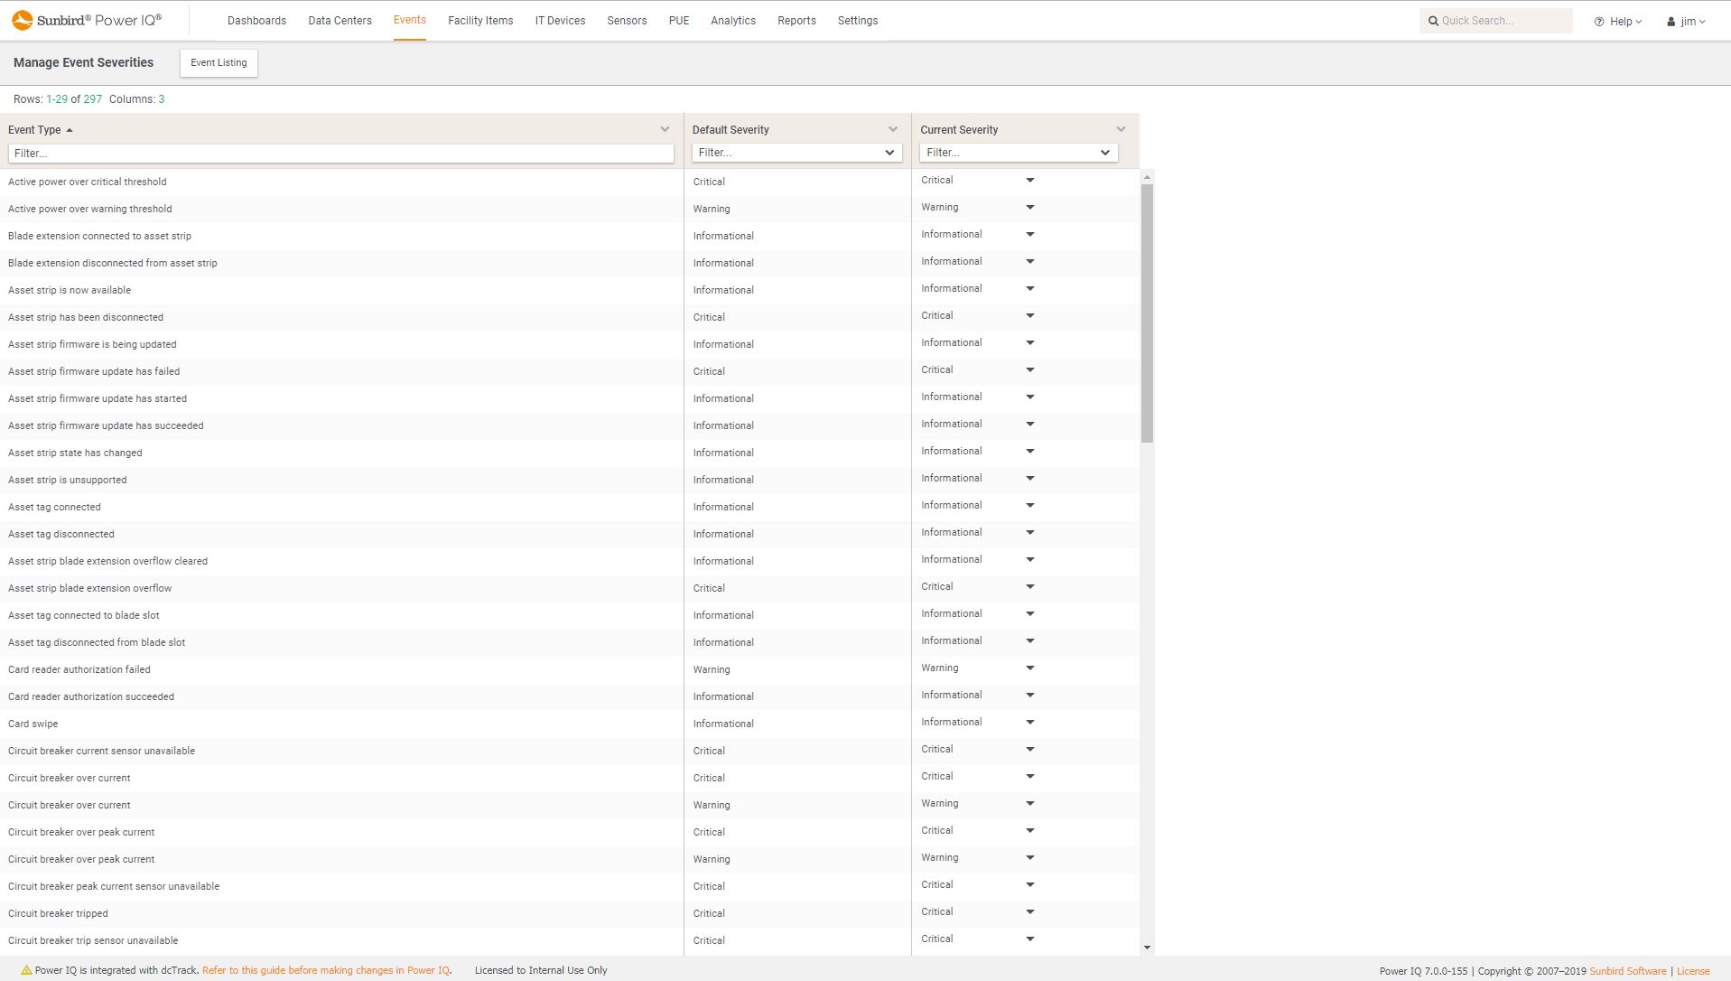Open the severity dropdown for Circuit breaker tripped
Viewport: 1731px width, 981px height.
pyautogui.click(x=1028, y=912)
